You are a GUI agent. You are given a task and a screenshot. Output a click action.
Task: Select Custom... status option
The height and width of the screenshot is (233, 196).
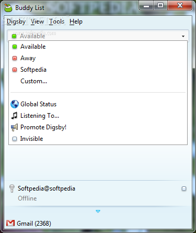98,81
